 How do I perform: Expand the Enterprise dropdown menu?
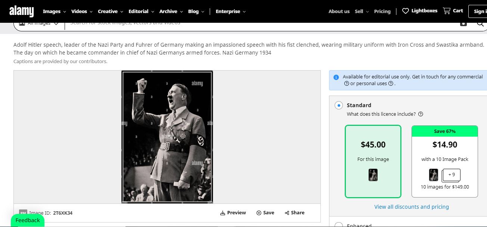point(230,11)
